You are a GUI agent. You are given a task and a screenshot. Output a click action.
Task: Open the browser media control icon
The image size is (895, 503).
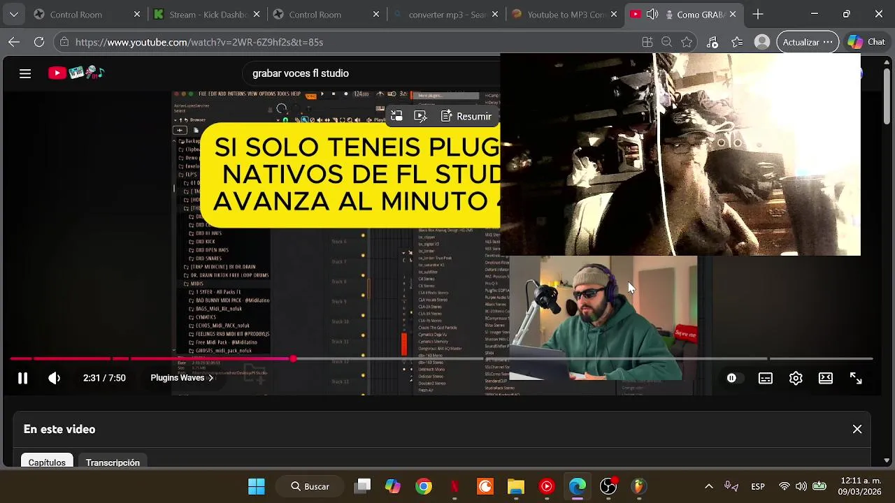click(x=712, y=42)
